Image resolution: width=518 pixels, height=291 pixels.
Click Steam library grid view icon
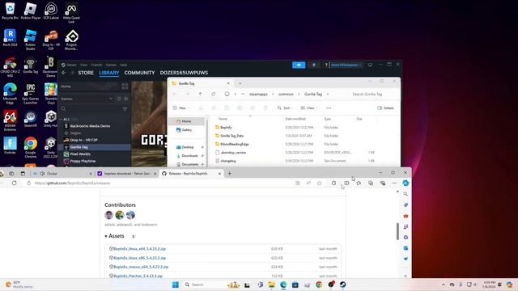pos(125,86)
